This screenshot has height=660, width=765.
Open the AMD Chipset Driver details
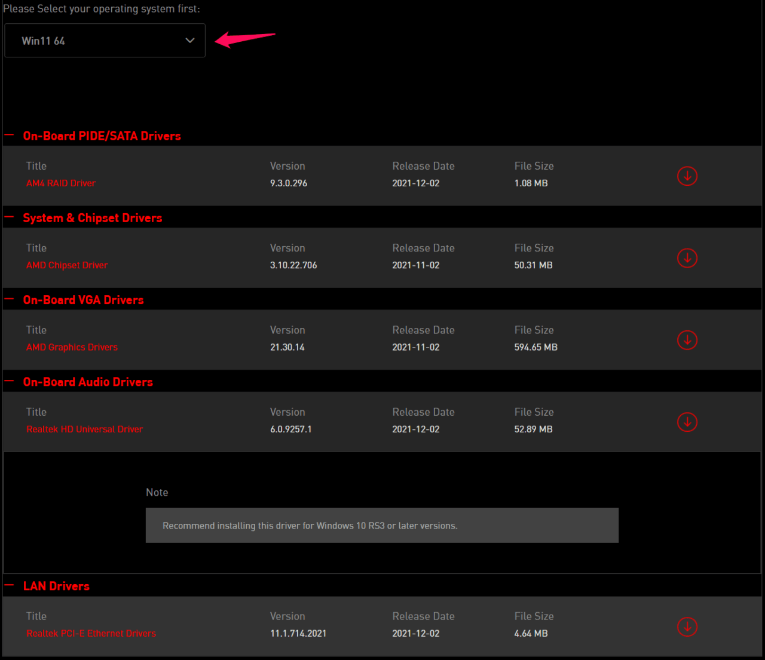click(x=66, y=265)
